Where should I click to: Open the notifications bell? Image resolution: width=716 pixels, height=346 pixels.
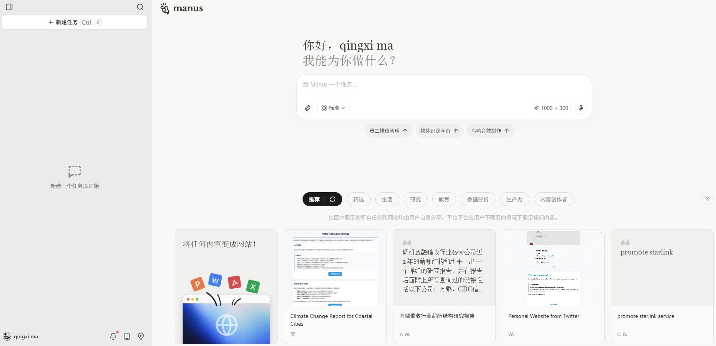113,336
